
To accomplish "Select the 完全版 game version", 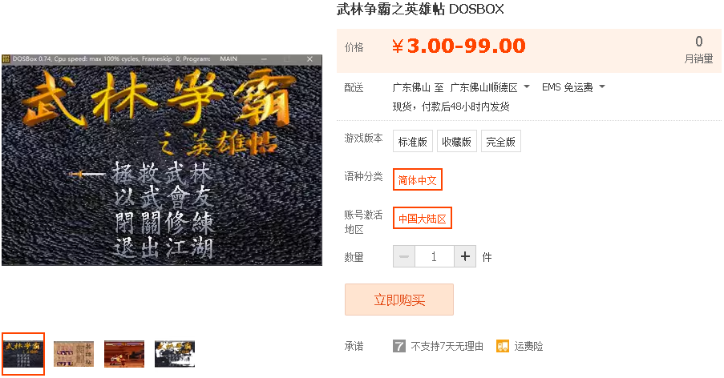I will tap(501, 142).
